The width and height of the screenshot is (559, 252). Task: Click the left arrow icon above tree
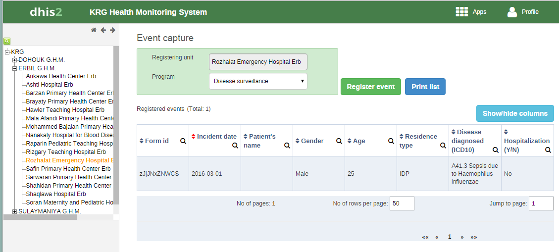[x=103, y=30]
